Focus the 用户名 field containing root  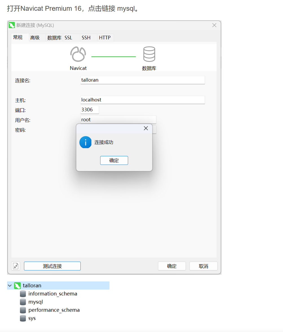click(118, 120)
